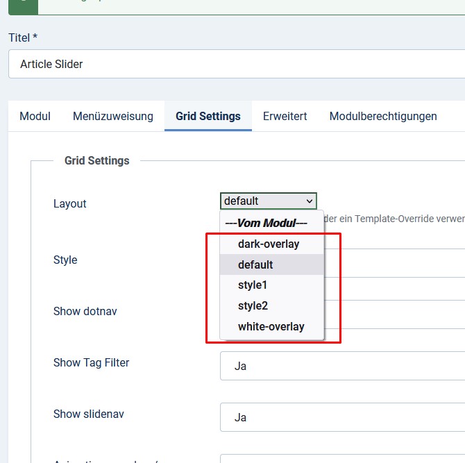Click the Titel * label

pos(23,37)
